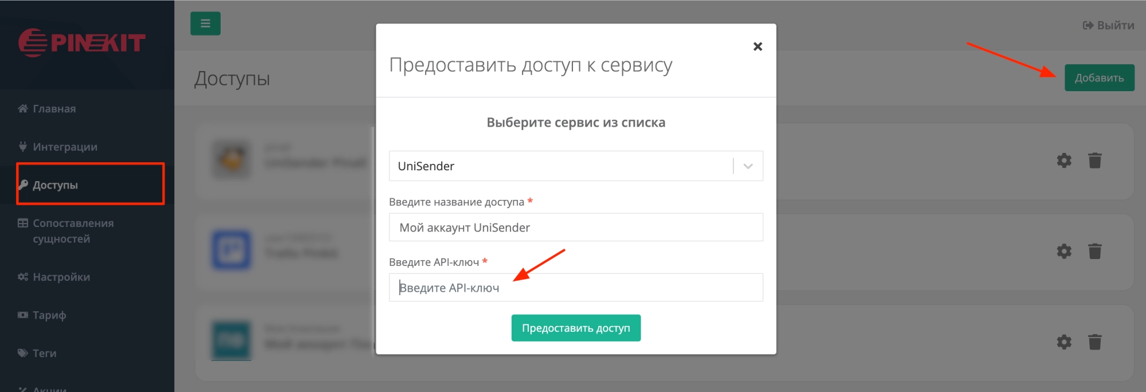Open Сопоставления сущностей menu item
1146x392 pixels.
pos(73,231)
